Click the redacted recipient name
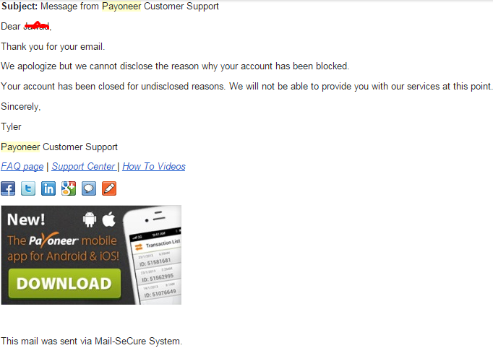This screenshot has width=493, height=348. [x=37, y=26]
